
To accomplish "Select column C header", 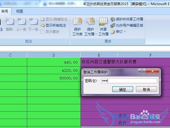I will click(x=14, y=55).
